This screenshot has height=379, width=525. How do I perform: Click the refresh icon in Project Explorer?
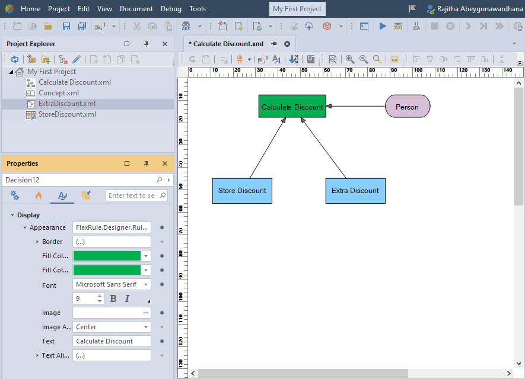(x=15, y=59)
